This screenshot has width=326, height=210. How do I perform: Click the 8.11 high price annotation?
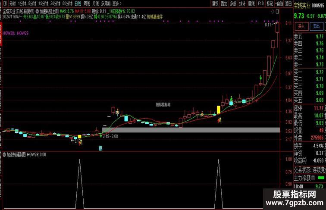(268, 25)
